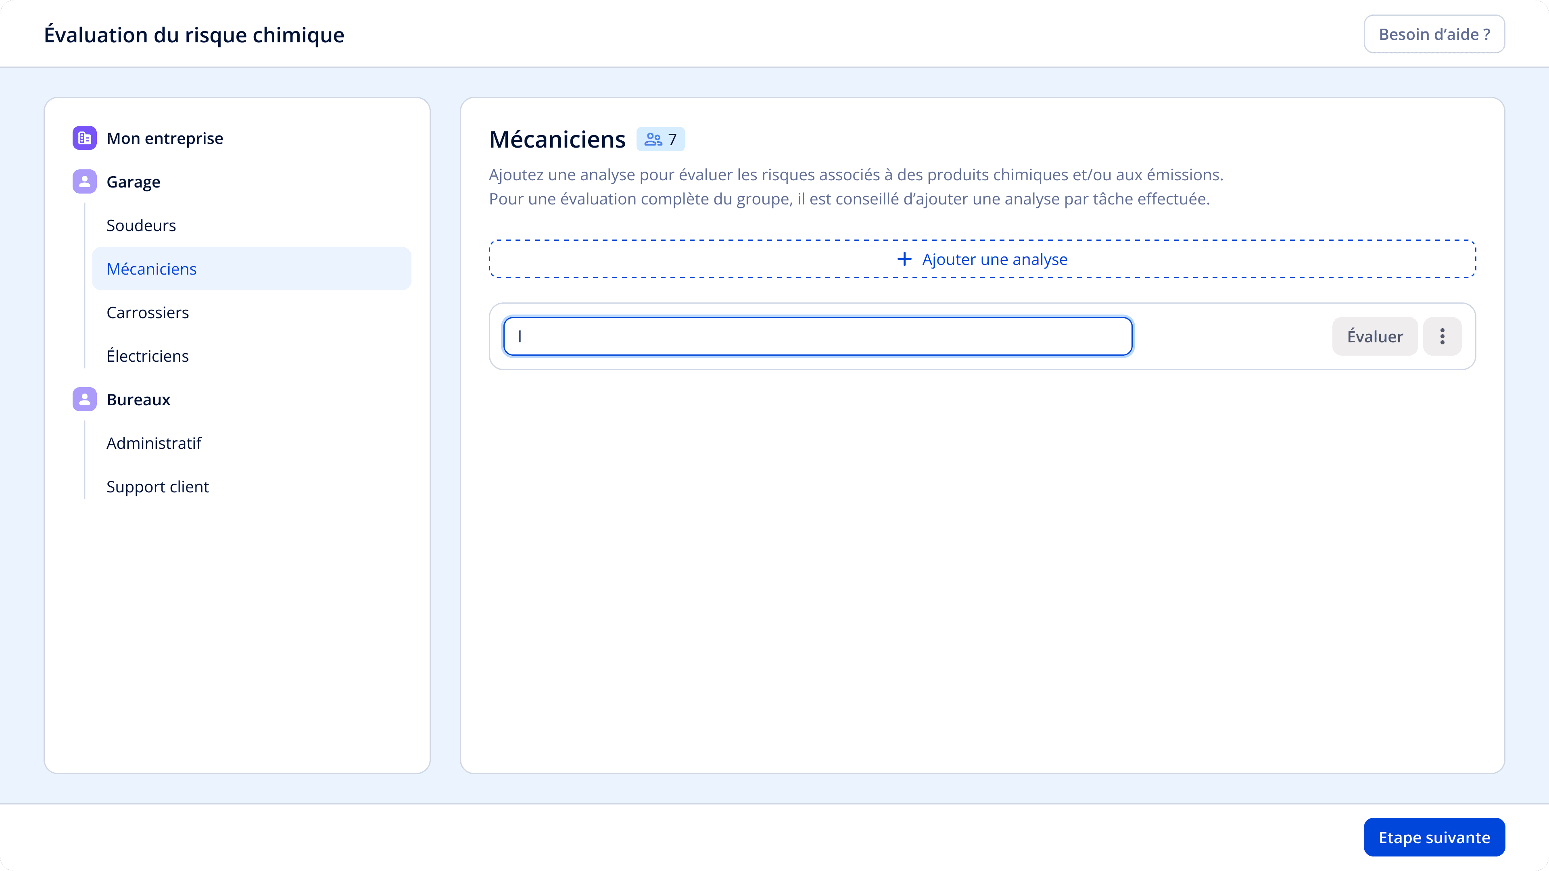
Task: Open the three-dot options menu
Action: (x=1442, y=336)
